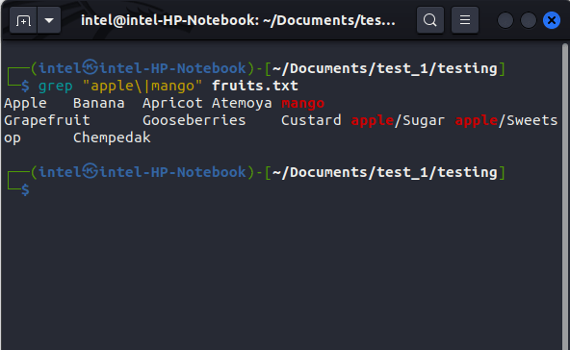Click the "apple\|mango" pattern string
Screen dimensions: 570x350
coord(142,86)
